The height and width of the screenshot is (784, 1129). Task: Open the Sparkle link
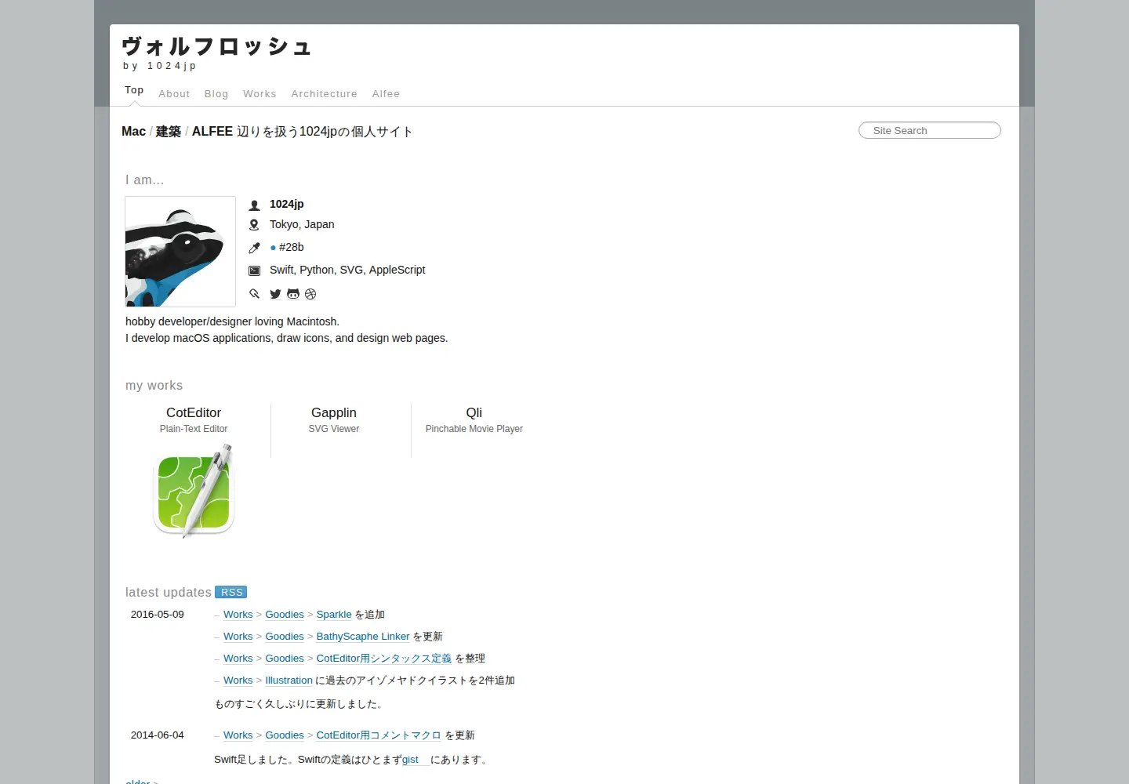pyautogui.click(x=334, y=615)
